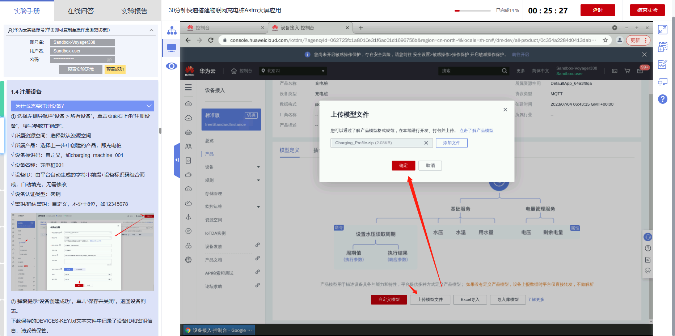This screenshot has width=675, height=336.
Task: Open the 控制台 home link in header
Action: tap(241, 71)
